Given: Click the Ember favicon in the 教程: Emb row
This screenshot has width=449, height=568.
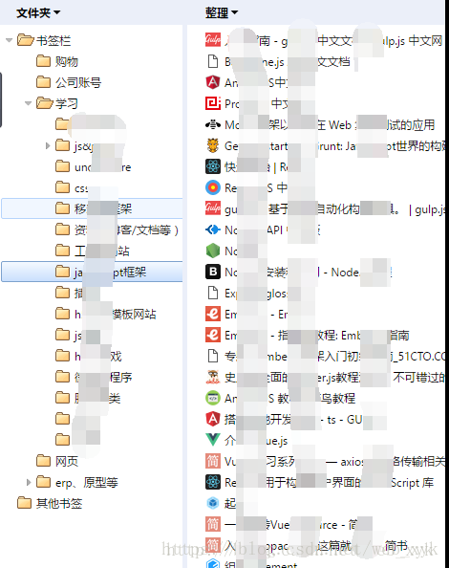Looking at the screenshot, I should [x=213, y=335].
